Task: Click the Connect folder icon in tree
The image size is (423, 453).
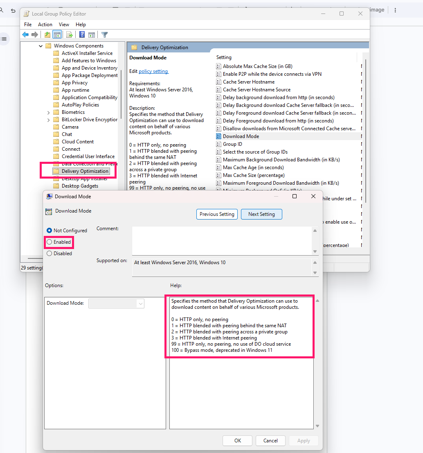Action: pos(56,149)
